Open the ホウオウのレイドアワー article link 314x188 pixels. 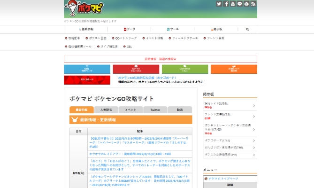coord(130,154)
